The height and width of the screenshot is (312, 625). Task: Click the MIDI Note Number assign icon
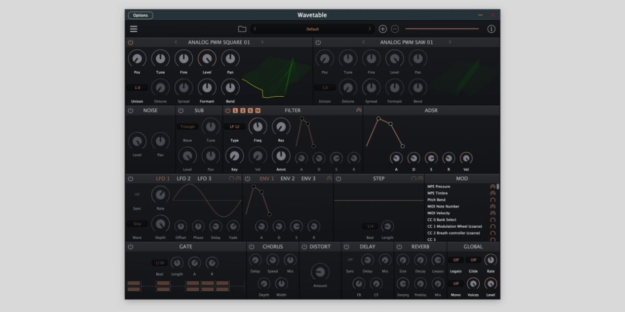(x=492, y=206)
